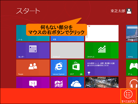Open the SkyDrive cloud tile

76,82
